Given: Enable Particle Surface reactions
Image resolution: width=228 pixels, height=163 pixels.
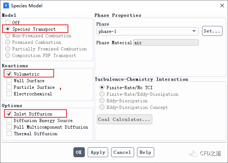Looking at the screenshot, I should point(9,87).
